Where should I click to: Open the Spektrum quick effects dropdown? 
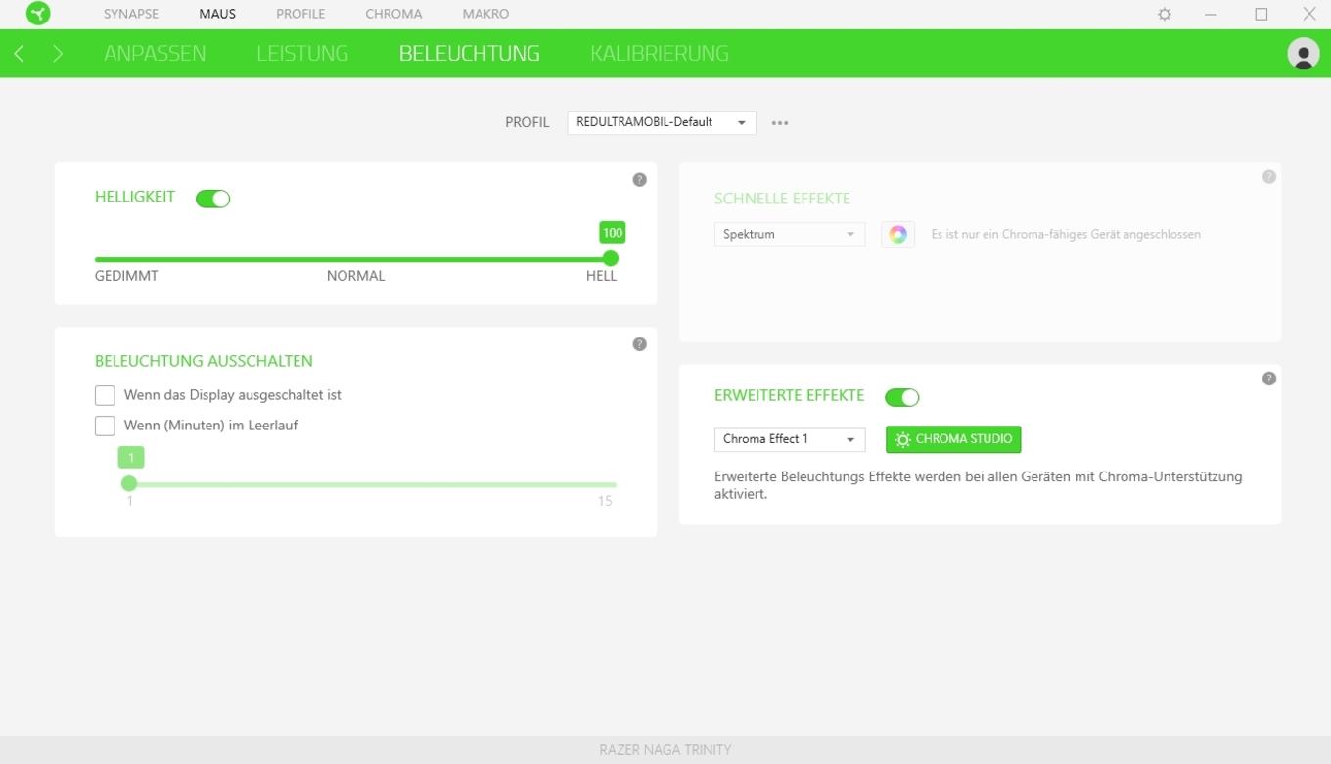790,235
